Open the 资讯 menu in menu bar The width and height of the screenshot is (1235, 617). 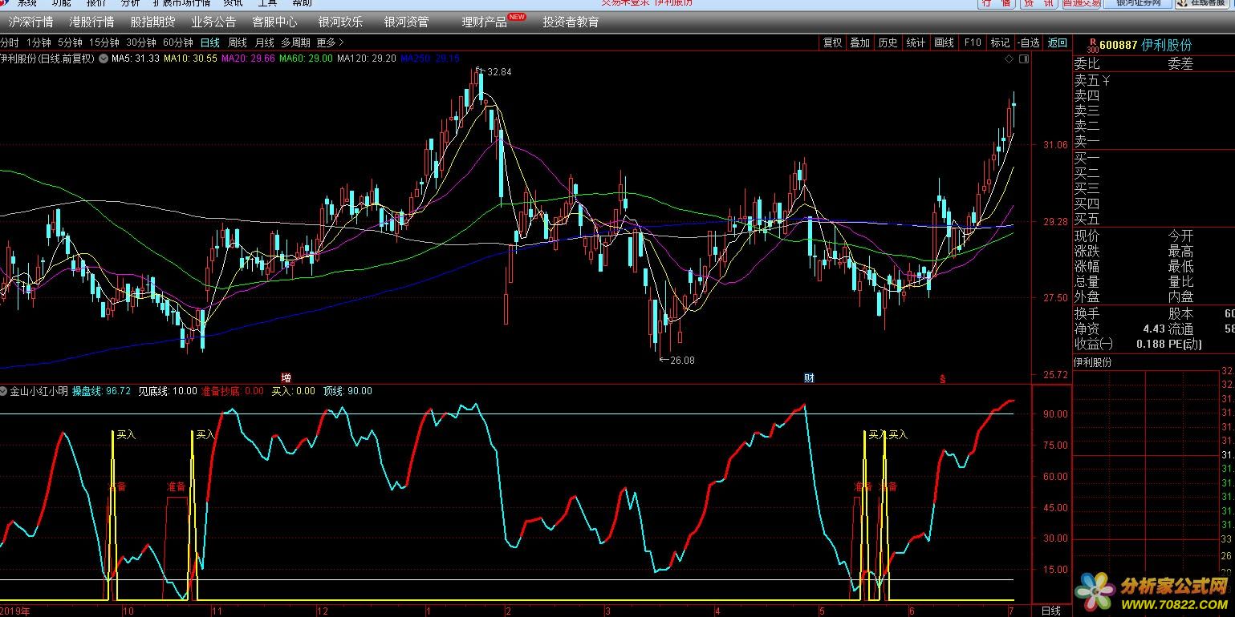[233, 3]
